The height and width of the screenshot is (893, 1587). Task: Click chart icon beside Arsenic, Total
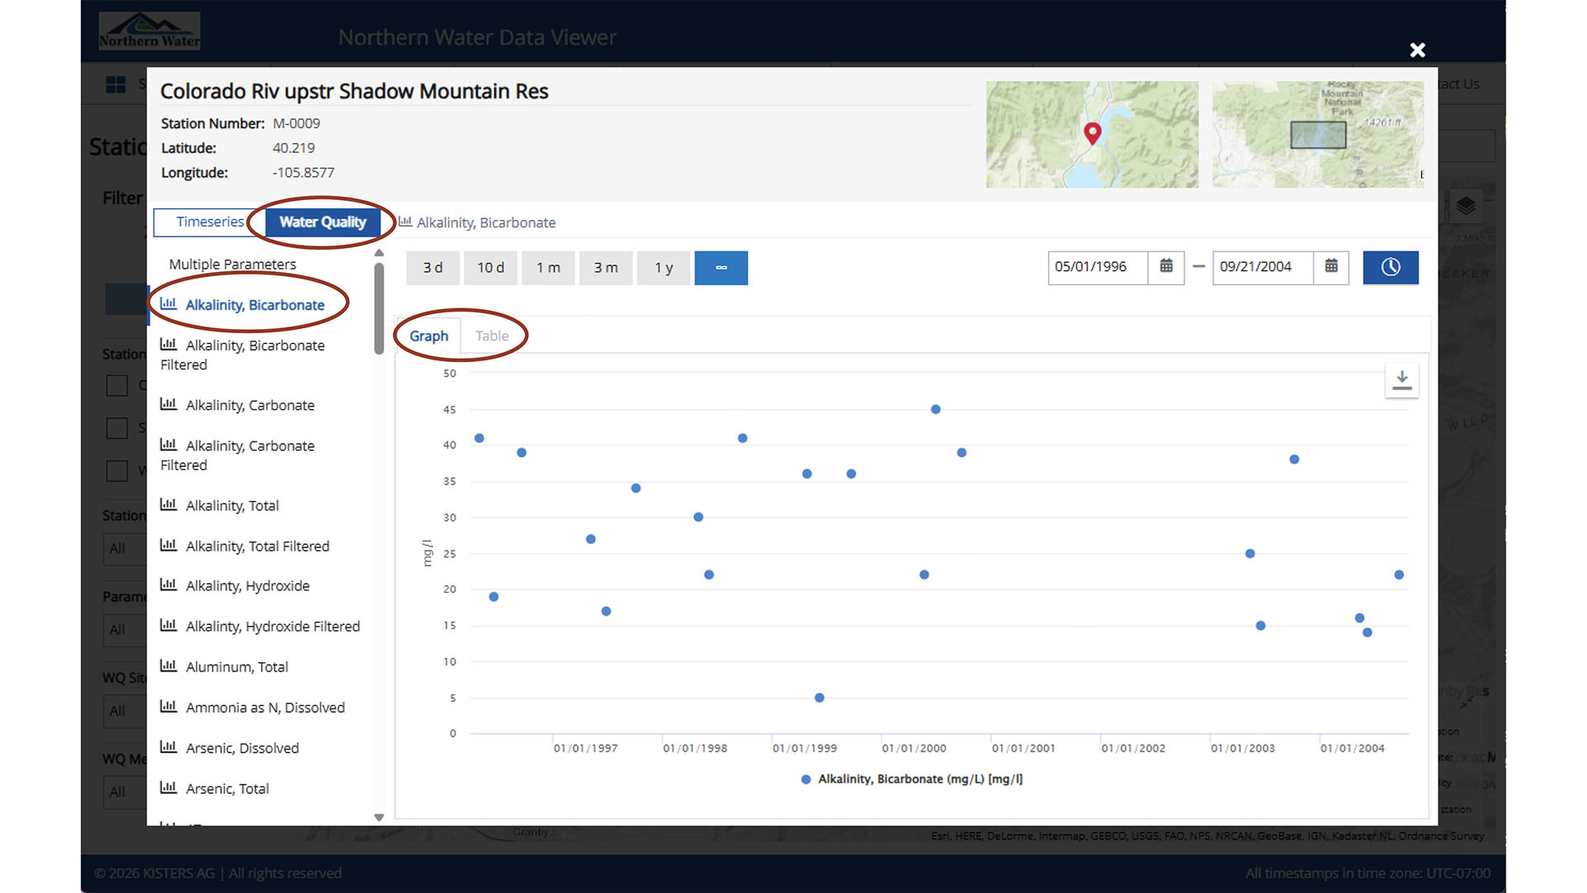click(x=169, y=786)
